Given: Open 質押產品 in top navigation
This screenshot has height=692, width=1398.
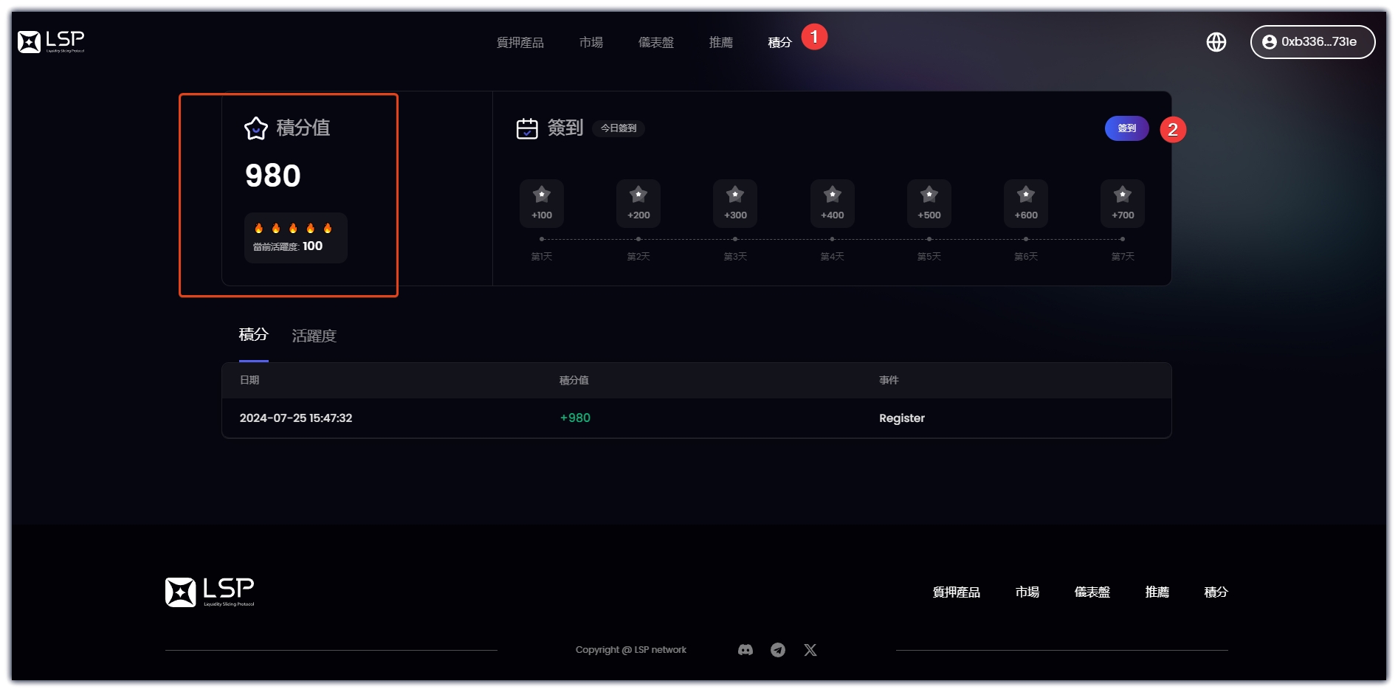Looking at the screenshot, I should (520, 43).
